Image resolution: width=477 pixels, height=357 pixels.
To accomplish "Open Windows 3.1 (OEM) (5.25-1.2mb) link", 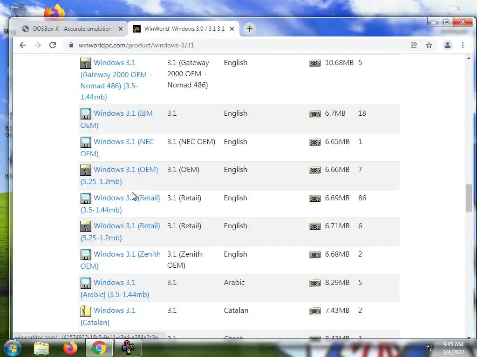I will point(119,175).
